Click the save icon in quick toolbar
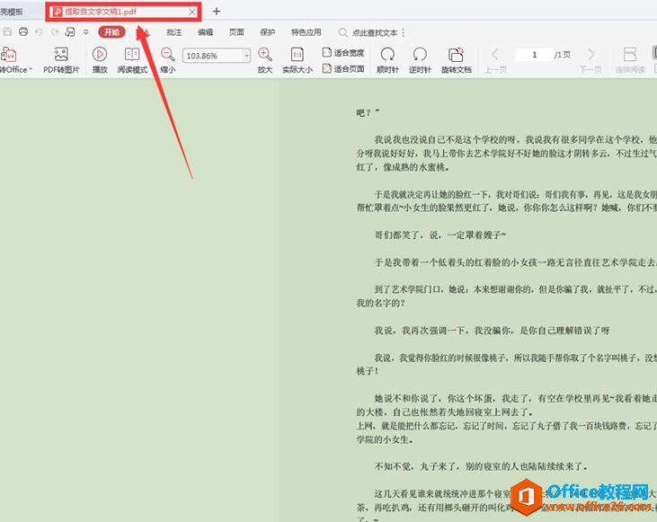657x522 pixels. click(7, 31)
